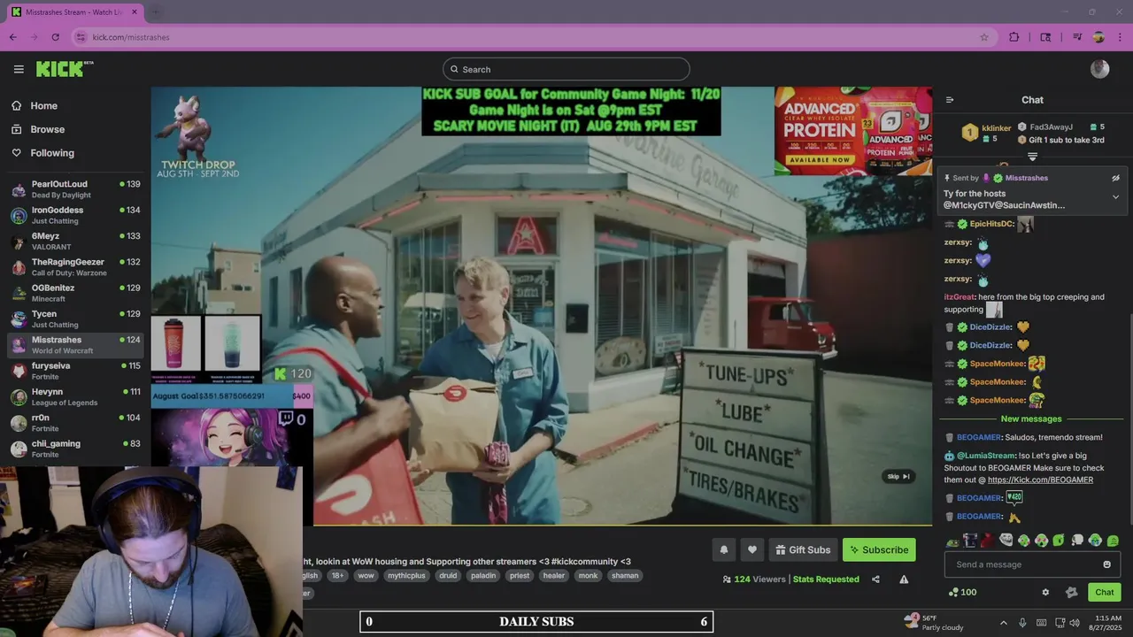Open 6Meyz VALORANT channel in sidebar
Image resolution: width=1133 pixels, height=637 pixels.
tap(75, 241)
